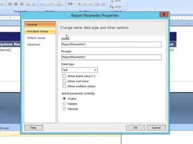
Task: Select the General page
Action: (x=40, y=25)
